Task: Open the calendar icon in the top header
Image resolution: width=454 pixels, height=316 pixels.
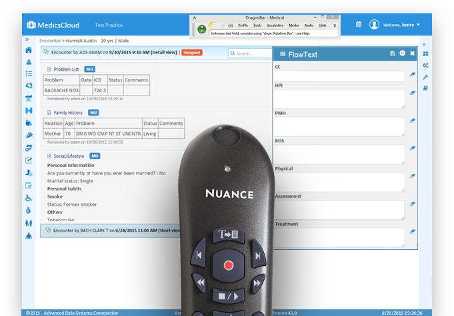Action: point(359,25)
